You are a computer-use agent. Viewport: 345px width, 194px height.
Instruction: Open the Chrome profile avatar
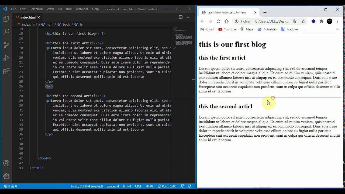(x=330, y=21)
